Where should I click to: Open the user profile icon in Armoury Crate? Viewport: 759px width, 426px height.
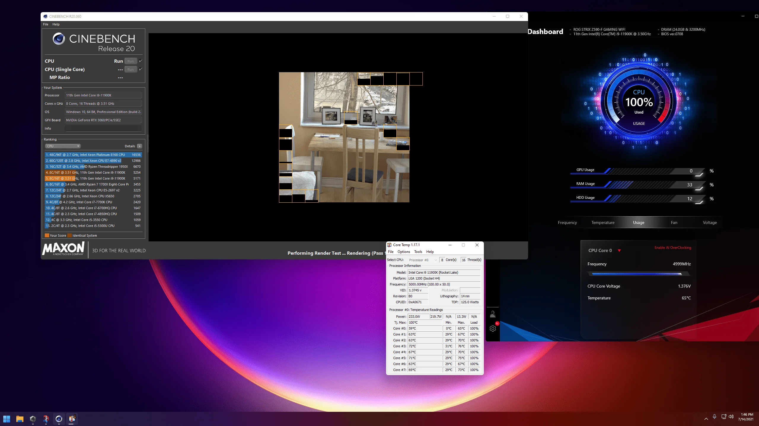coord(493,314)
